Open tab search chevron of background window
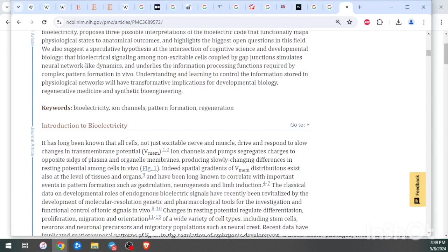Viewport: 448px width, 252px height. coord(7,7)
